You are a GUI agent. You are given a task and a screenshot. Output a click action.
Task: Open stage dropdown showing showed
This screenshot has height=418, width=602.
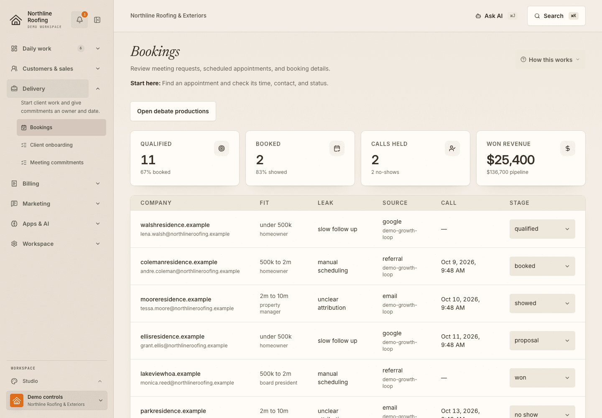(542, 303)
